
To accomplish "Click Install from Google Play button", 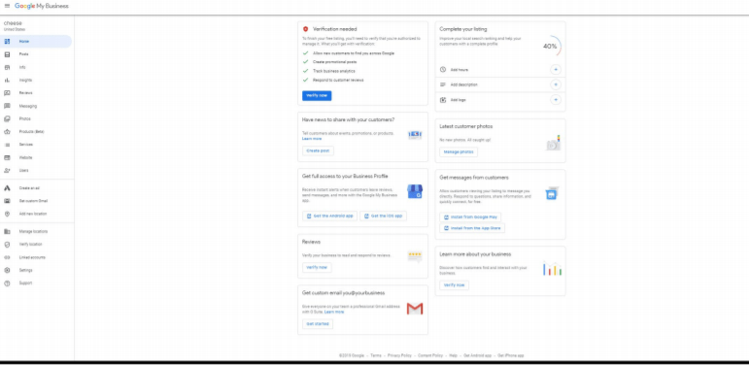I will click(x=470, y=217).
